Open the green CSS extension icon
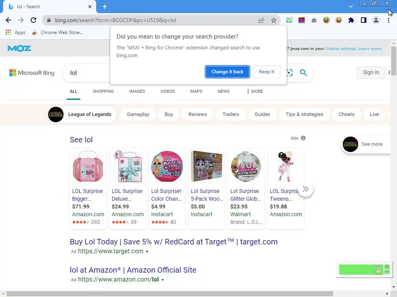The width and height of the screenshot is (397, 297). (289, 20)
